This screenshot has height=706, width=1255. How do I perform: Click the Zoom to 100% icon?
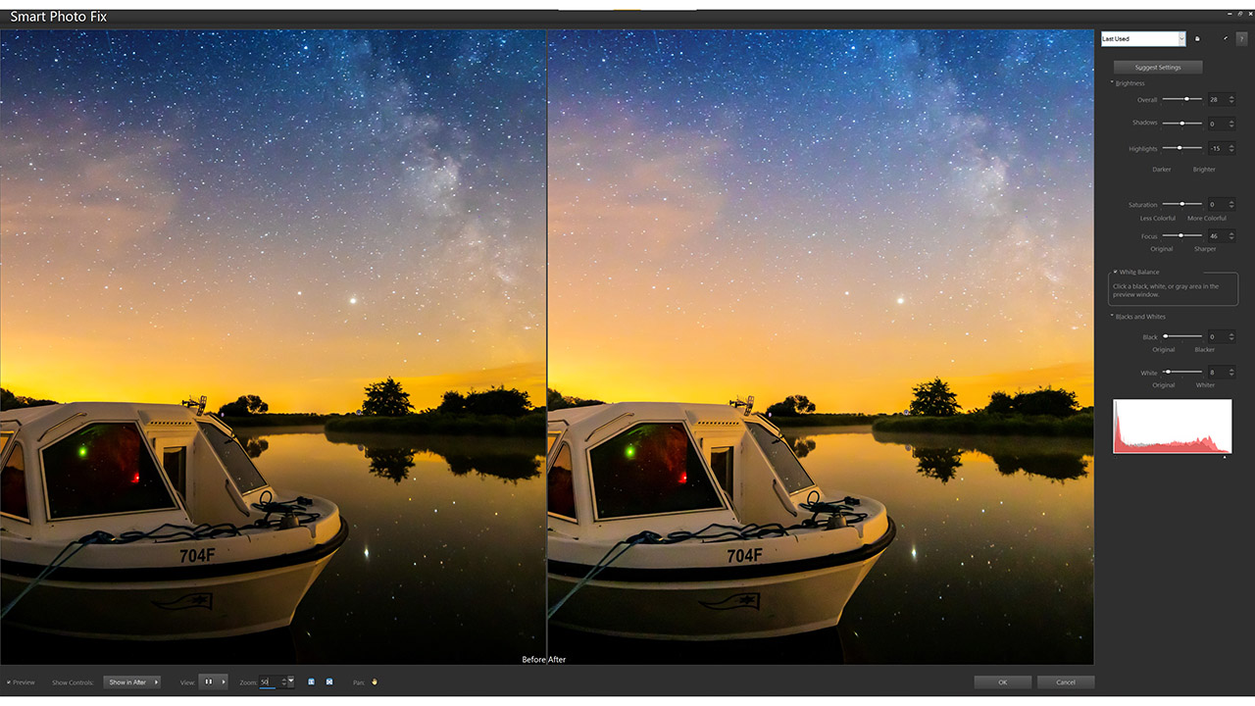pos(311,681)
